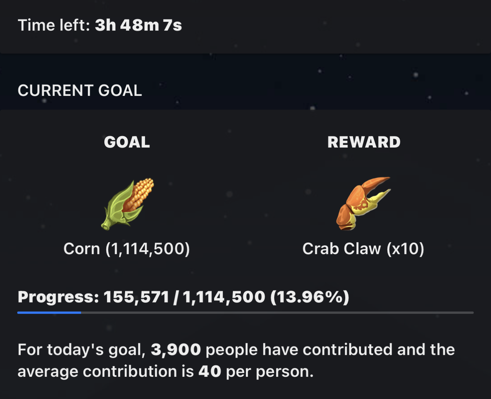Click the 3,900 contributors number
The width and height of the screenshot is (491, 399).
(176, 350)
